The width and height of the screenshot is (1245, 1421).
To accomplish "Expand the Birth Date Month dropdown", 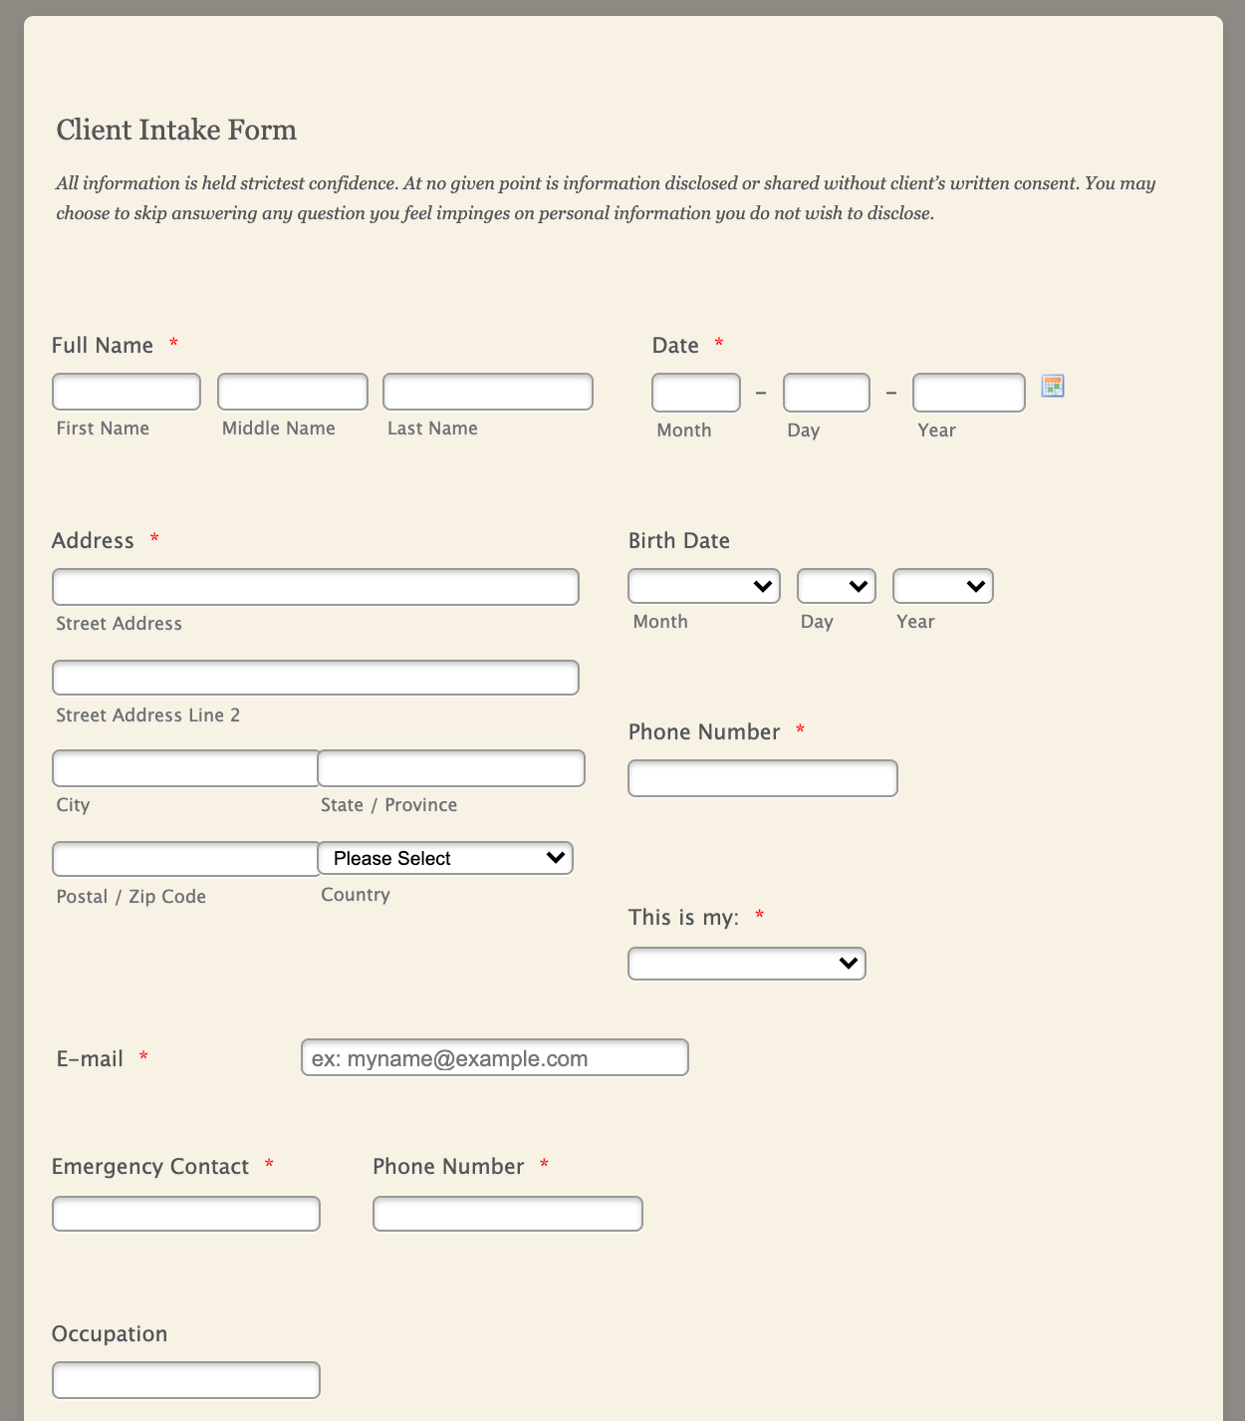I will tap(703, 586).
